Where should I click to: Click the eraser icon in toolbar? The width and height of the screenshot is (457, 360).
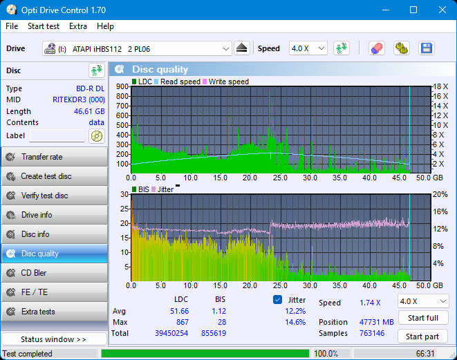click(x=376, y=48)
